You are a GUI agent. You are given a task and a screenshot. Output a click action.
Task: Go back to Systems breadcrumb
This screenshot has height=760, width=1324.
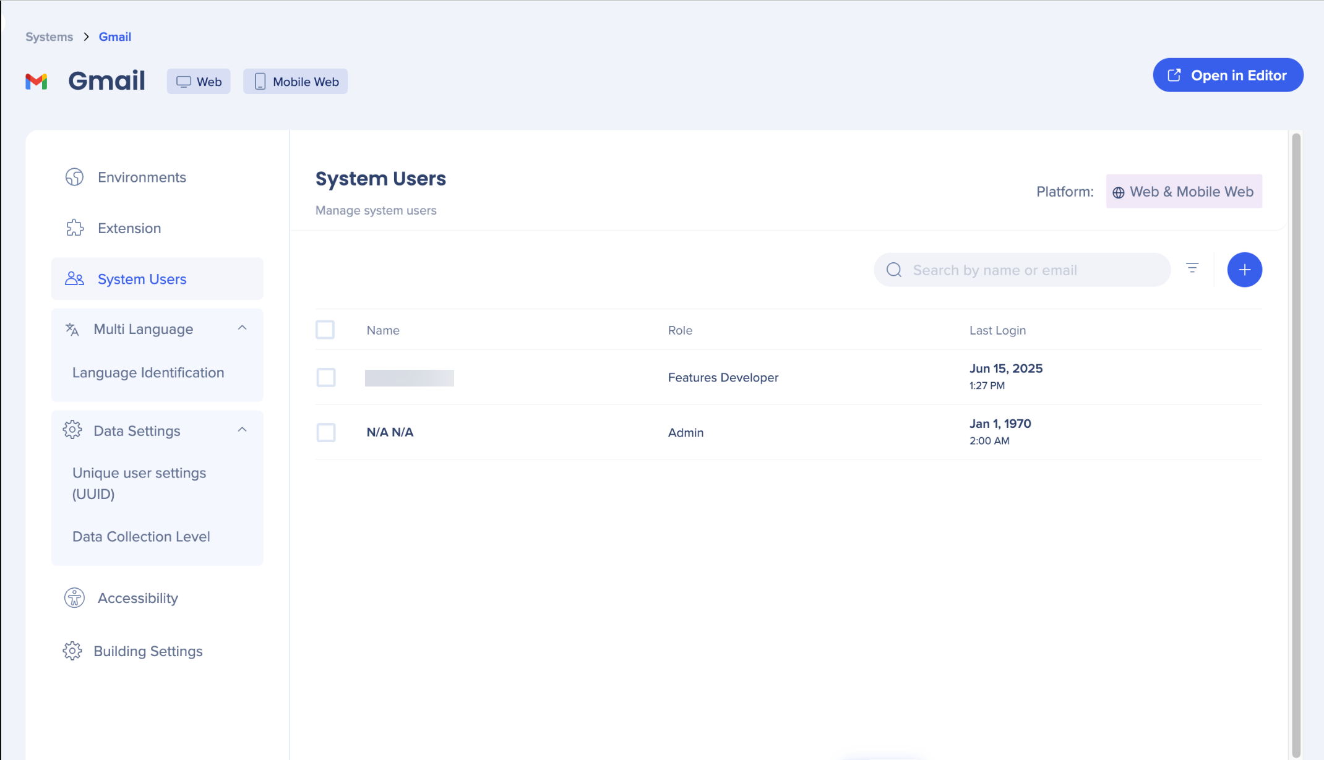49,37
